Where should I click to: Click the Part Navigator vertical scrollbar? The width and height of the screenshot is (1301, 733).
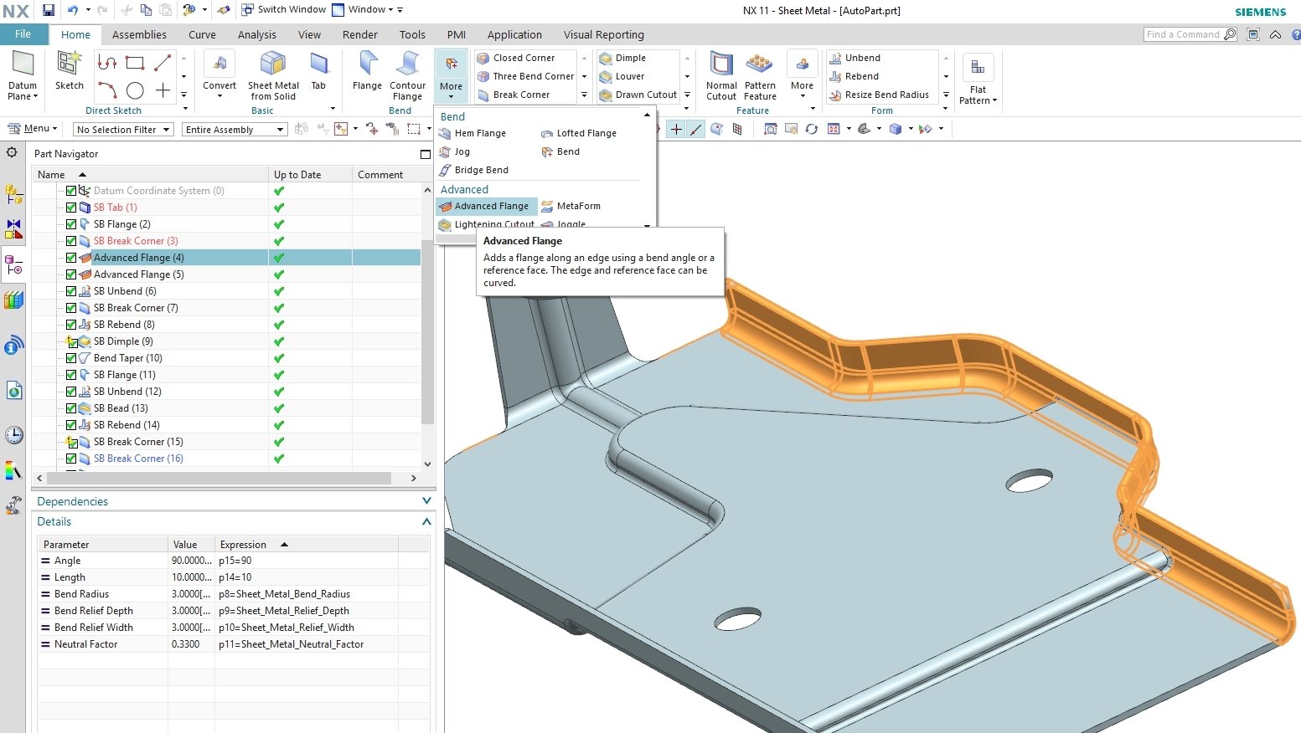click(x=427, y=332)
